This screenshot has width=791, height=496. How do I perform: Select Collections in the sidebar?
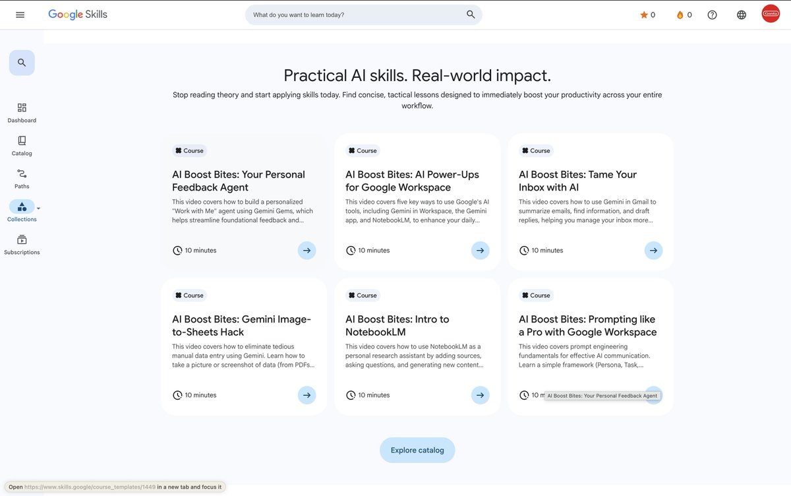click(22, 211)
